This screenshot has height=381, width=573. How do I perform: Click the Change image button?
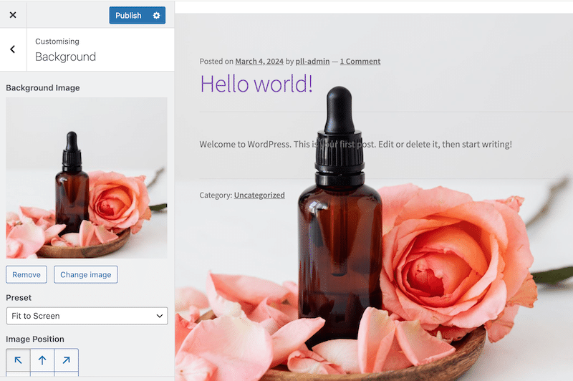85,275
